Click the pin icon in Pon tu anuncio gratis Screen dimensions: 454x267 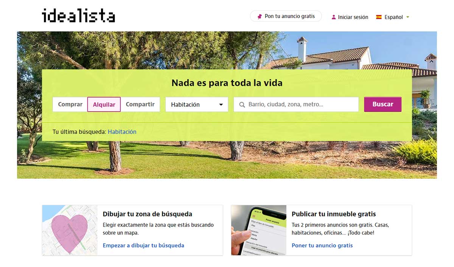click(260, 17)
